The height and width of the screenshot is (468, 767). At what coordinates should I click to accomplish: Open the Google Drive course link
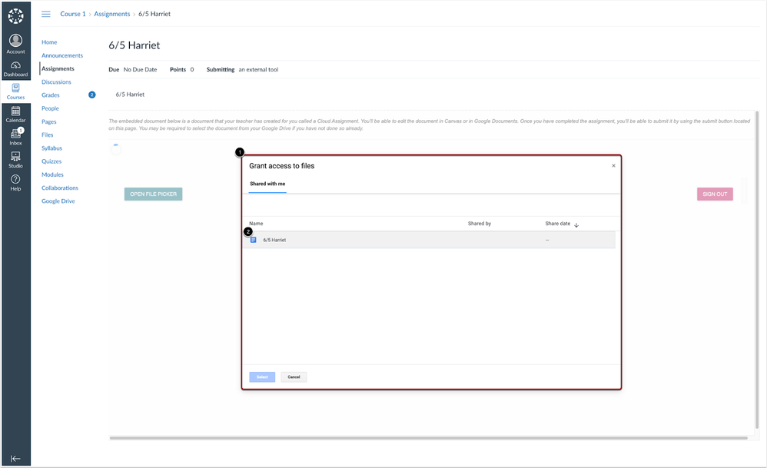pyautogui.click(x=58, y=201)
